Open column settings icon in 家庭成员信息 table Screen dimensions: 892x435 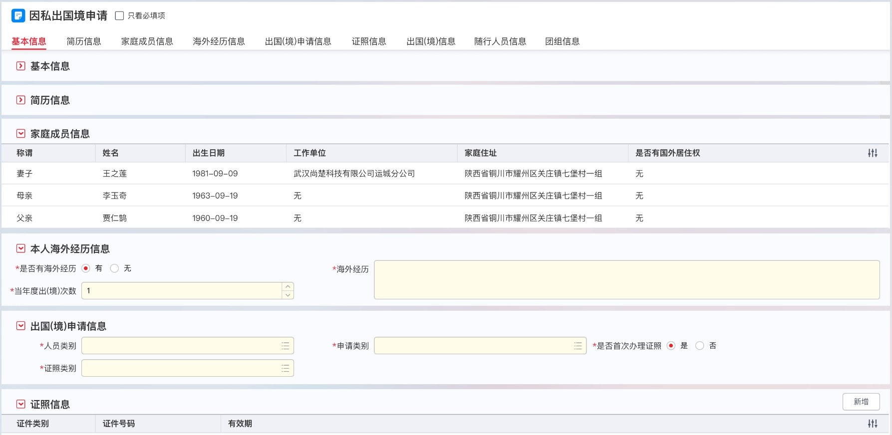(x=873, y=153)
